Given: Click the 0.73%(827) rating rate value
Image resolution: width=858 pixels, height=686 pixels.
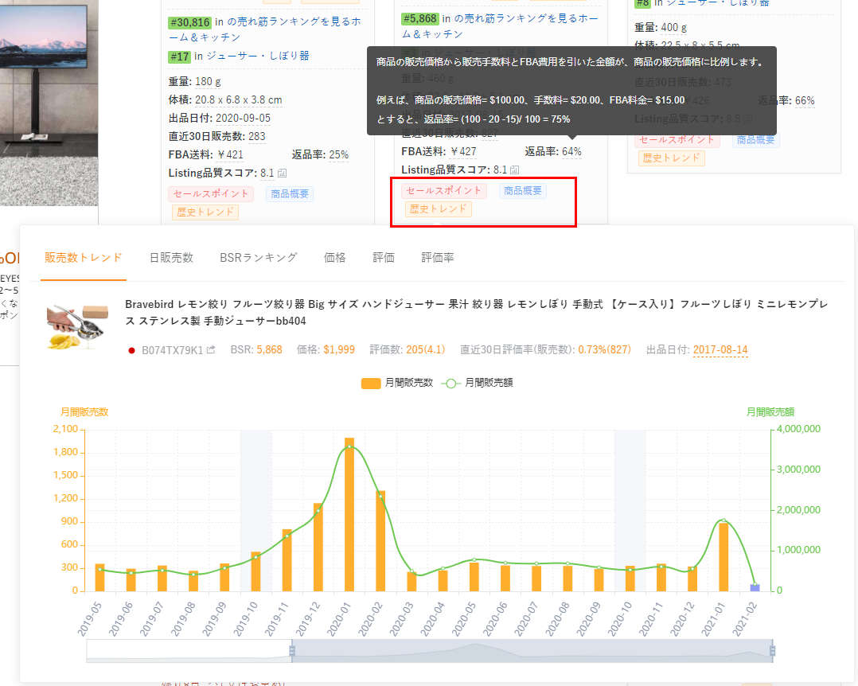Looking at the screenshot, I should point(605,349).
